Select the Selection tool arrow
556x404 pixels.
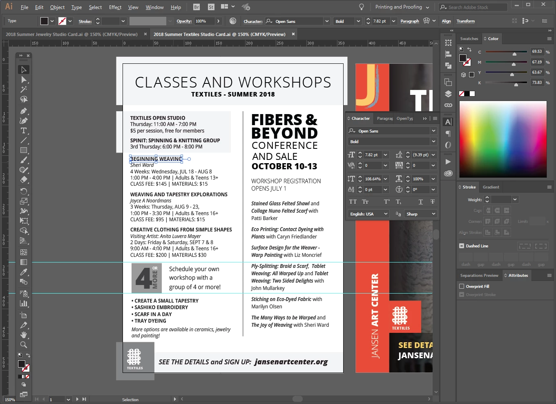pos(24,70)
